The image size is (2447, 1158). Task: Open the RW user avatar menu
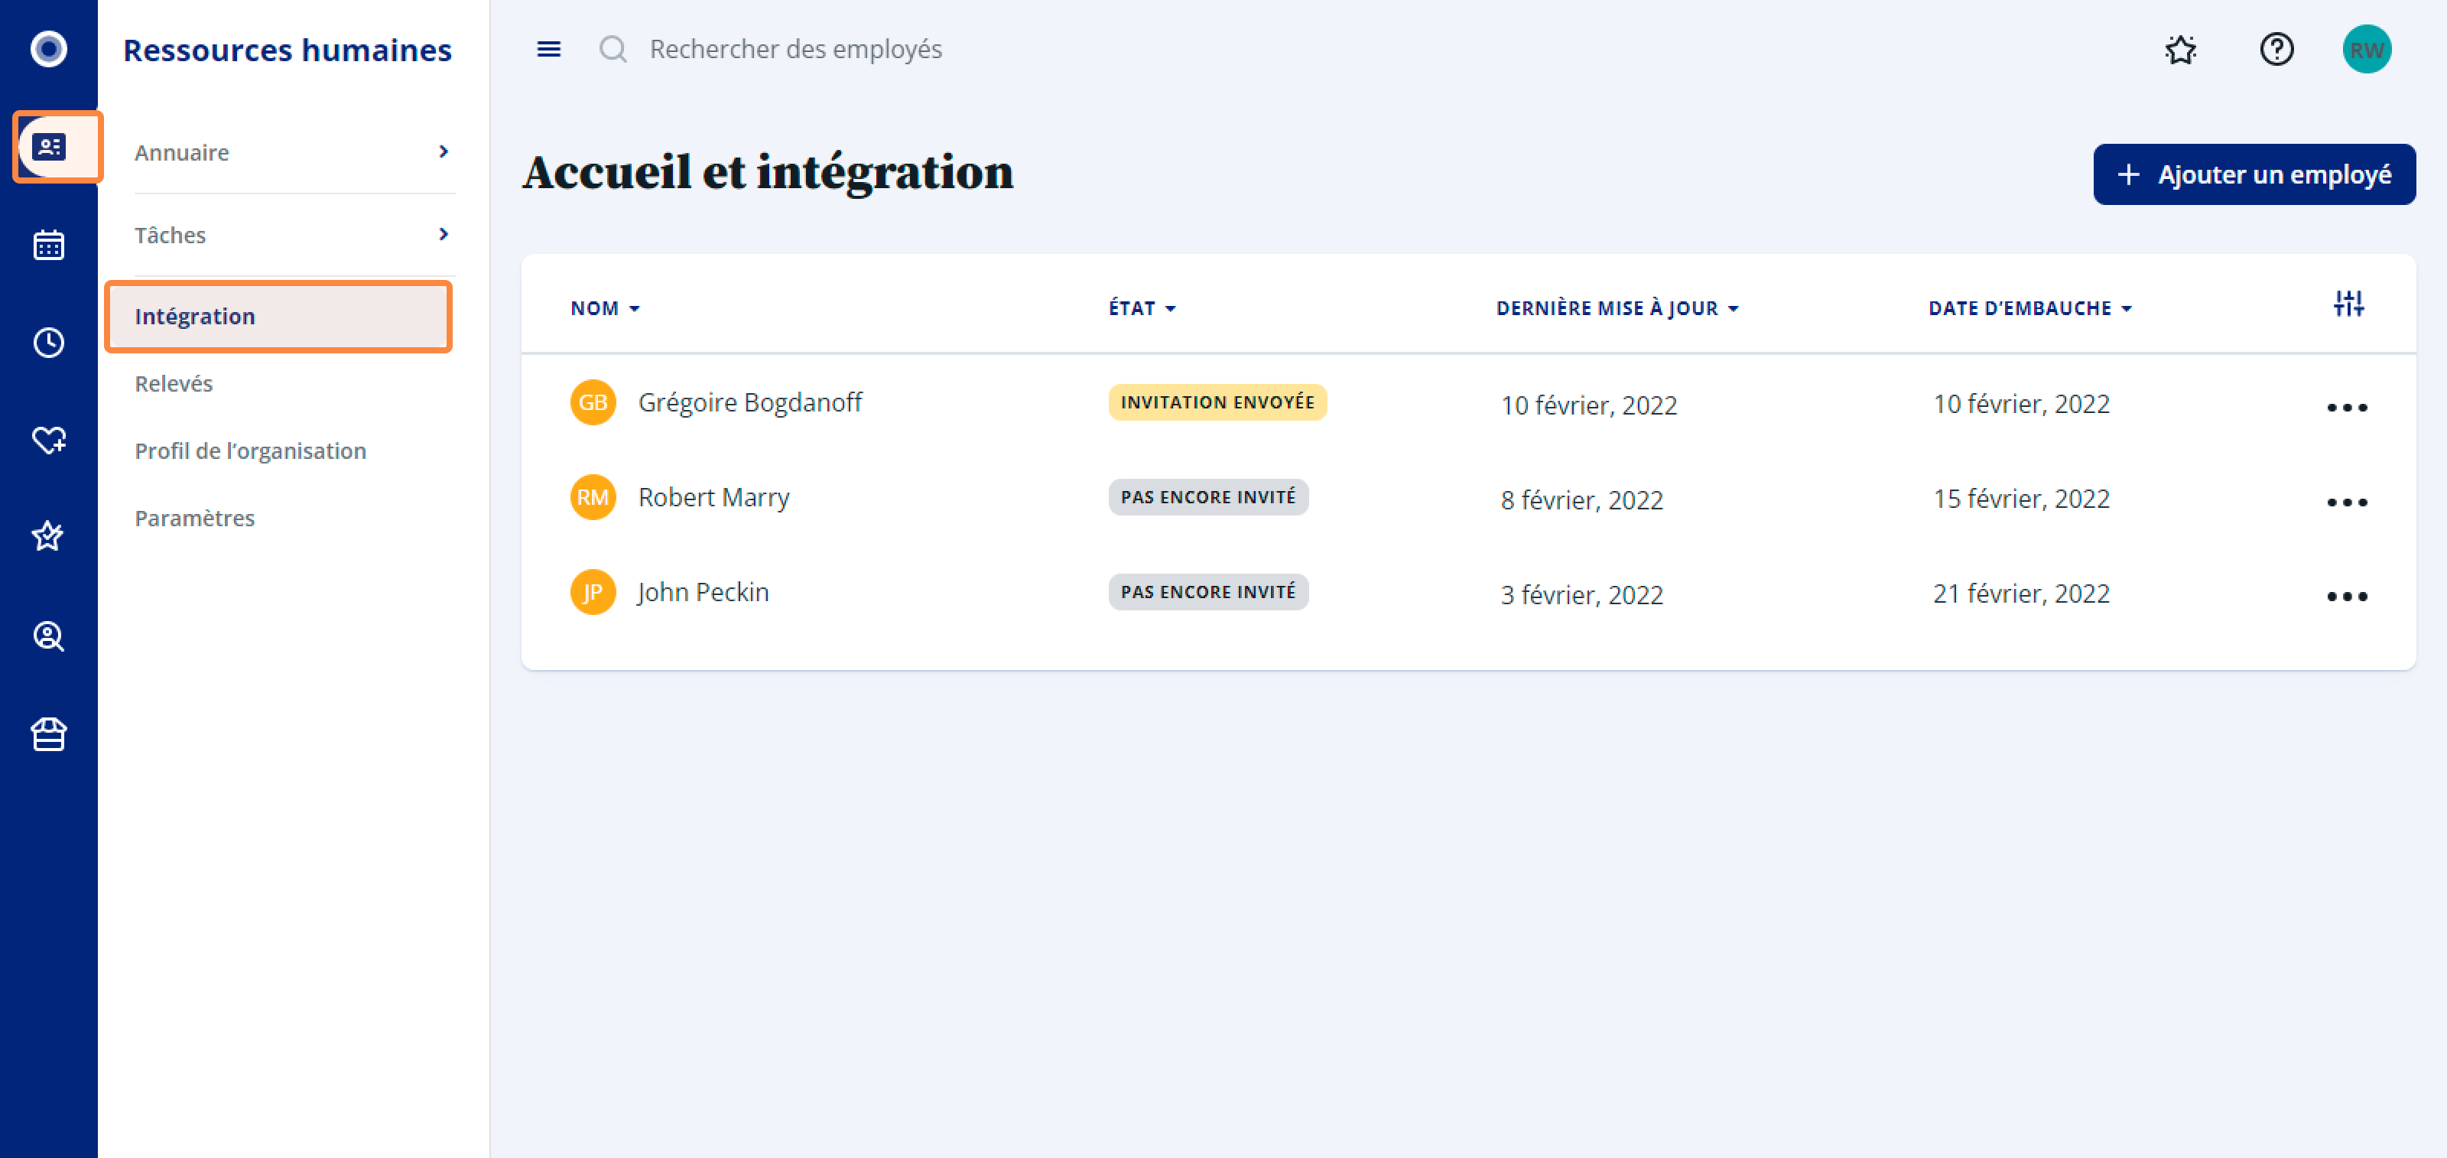(2367, 48)
